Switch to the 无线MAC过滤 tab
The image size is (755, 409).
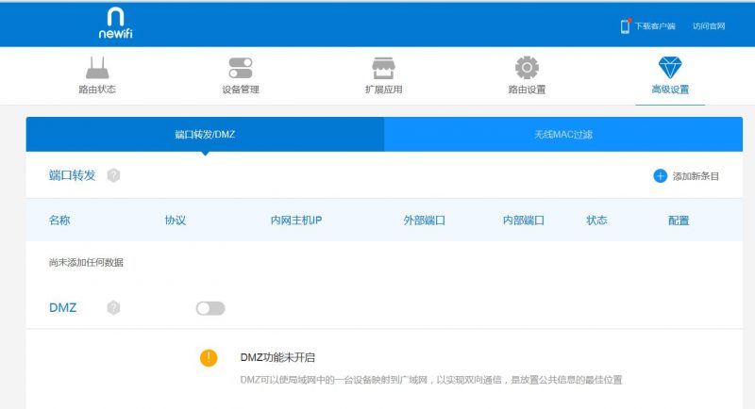click(563, 135)
